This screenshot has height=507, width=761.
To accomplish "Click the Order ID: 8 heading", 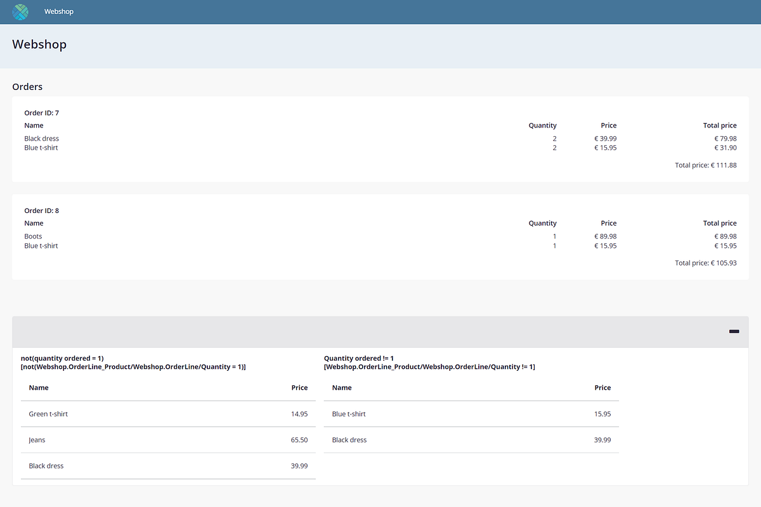I will click(x=41, y=210).
